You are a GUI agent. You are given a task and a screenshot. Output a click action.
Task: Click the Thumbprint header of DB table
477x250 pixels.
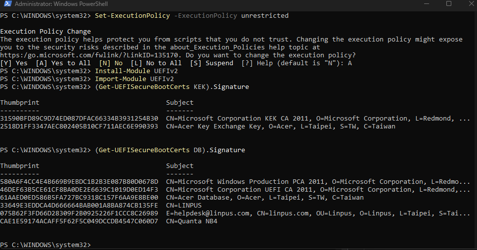(x=20, y=166)
